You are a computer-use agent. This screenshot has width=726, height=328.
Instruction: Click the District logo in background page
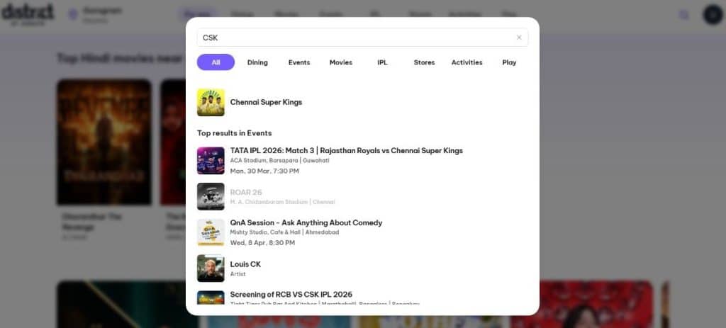pyautogui.click(x=28, y=14)
